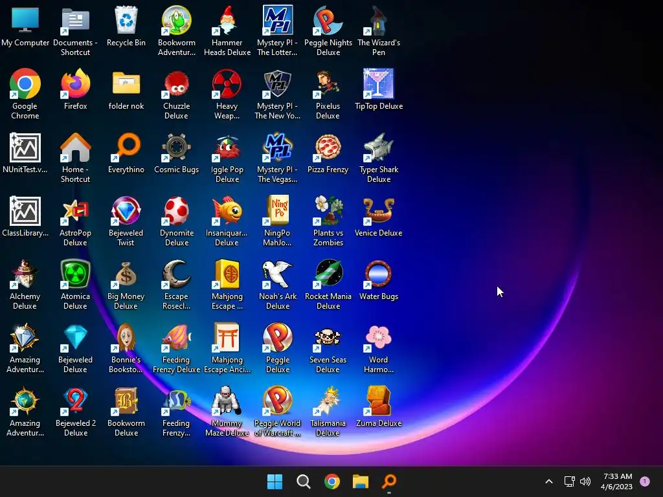The image size is (663, 497).
Task: Open taskbar Search
Action: tap(304, 481)
